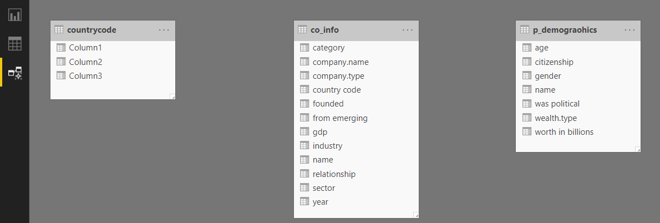The width and height of the screenshot is (660, 223).
Task: Select country code field in co_info
Action: coord(356,90)
